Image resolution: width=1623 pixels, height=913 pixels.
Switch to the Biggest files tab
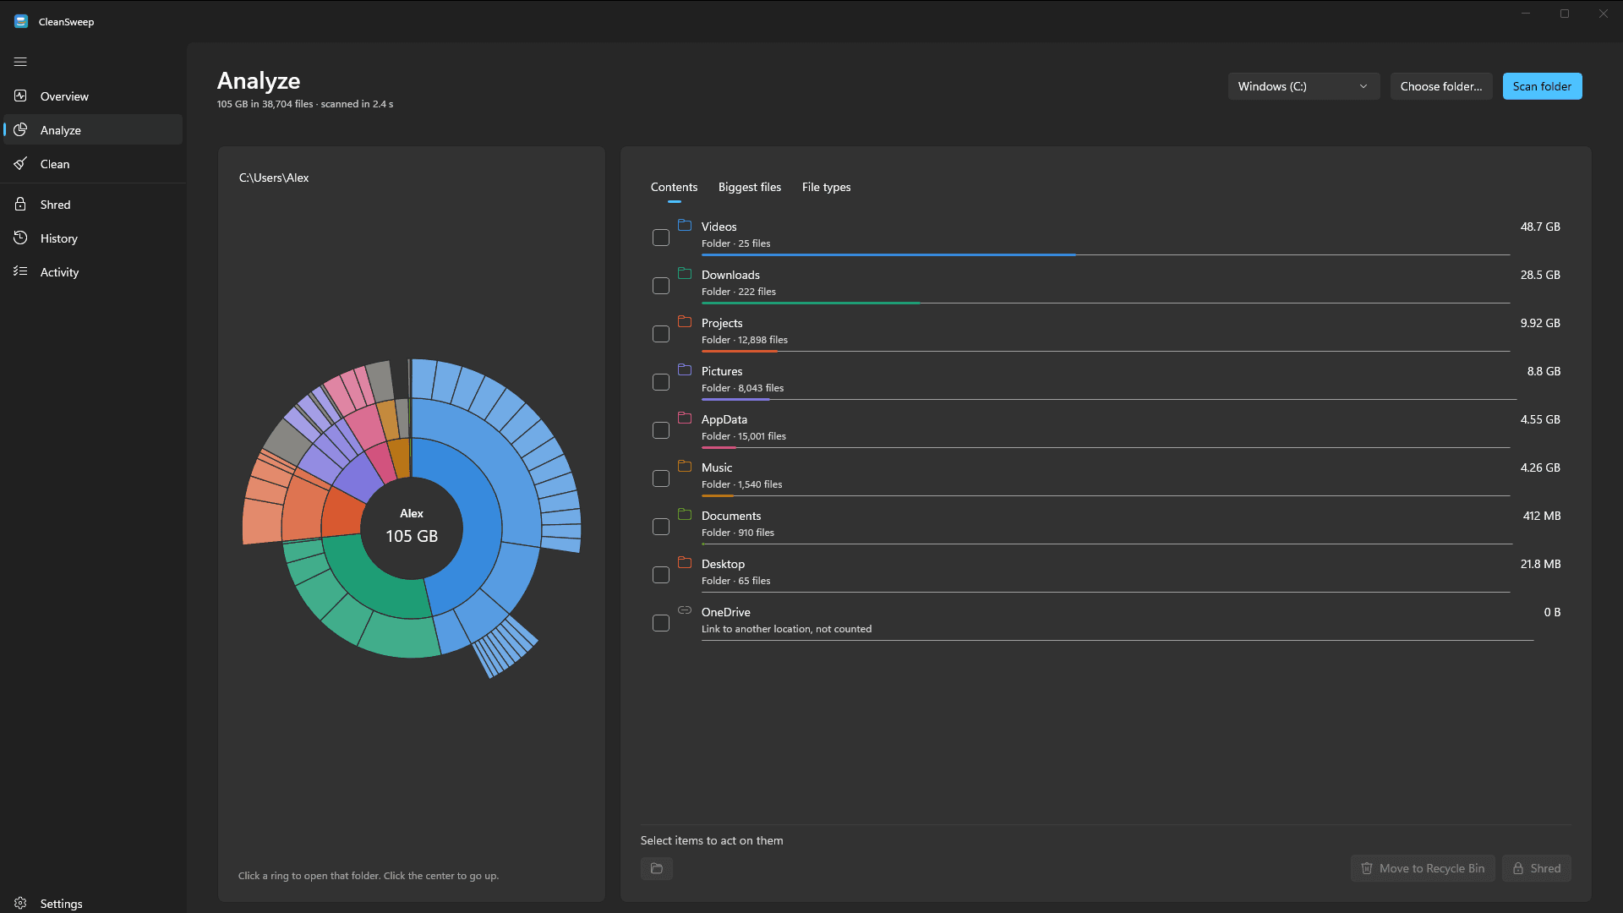coord(750,187)
